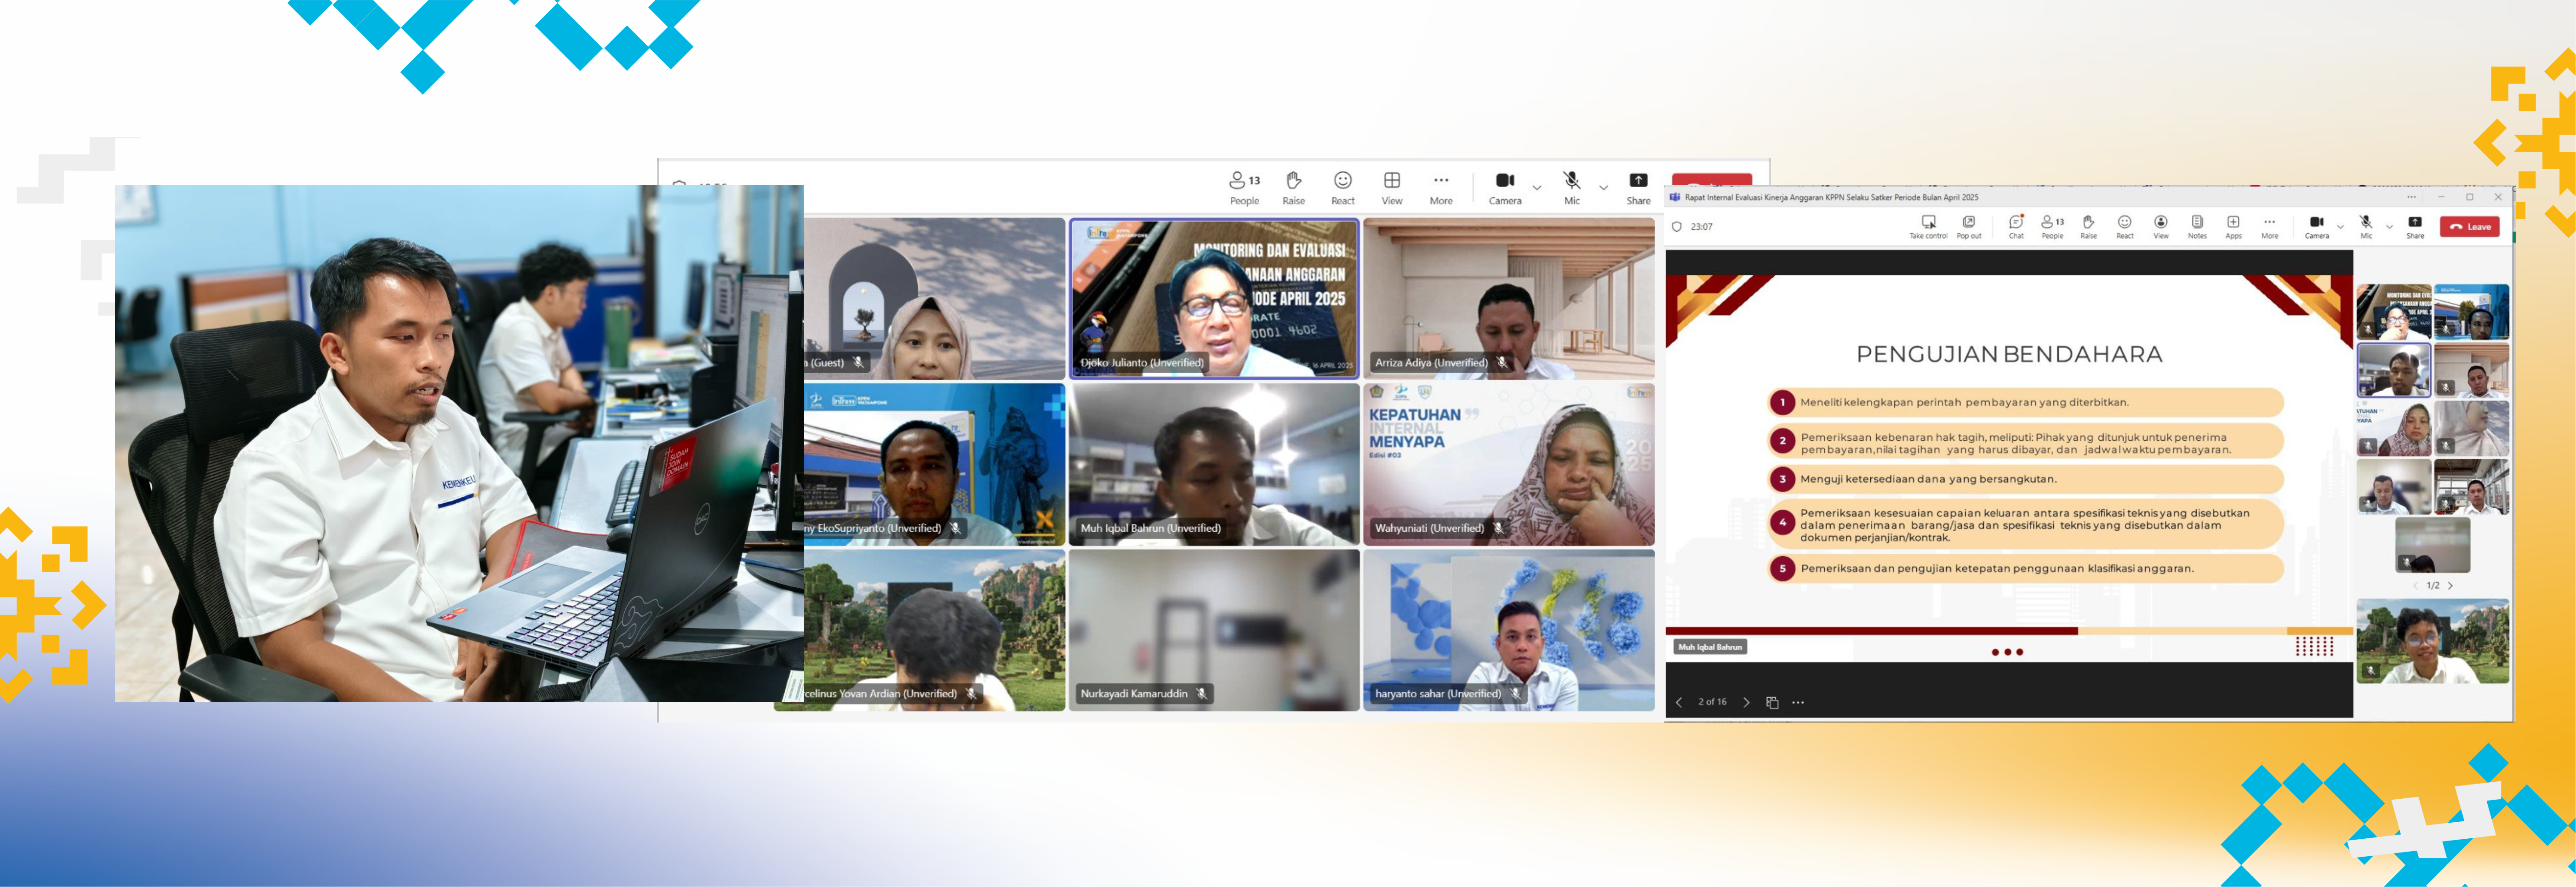Image resolution: width=2576 pixels, height=887 pixels.
Task: Click Share in the gallery-view meeting window
Action: click(1638, 188)
